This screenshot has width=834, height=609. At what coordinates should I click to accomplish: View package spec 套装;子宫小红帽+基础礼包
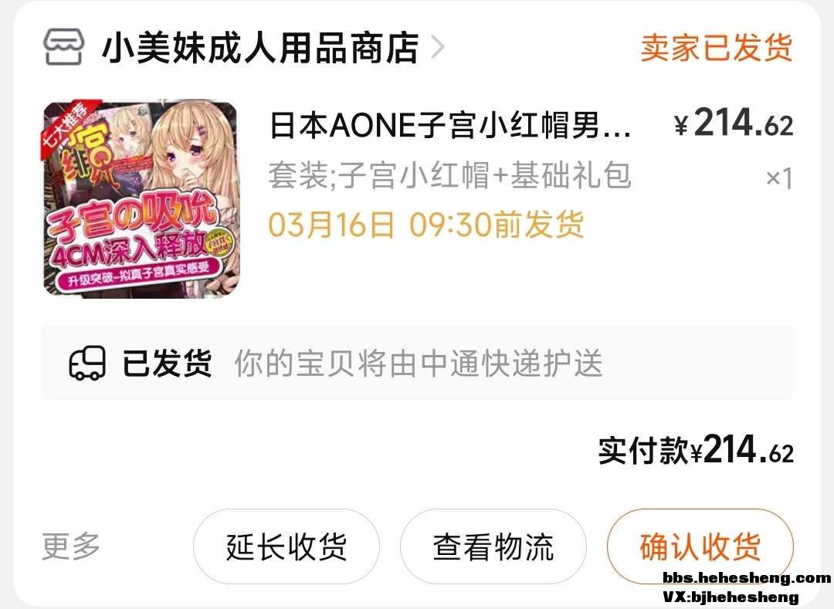pyautogui.click(x=449, y=175)
